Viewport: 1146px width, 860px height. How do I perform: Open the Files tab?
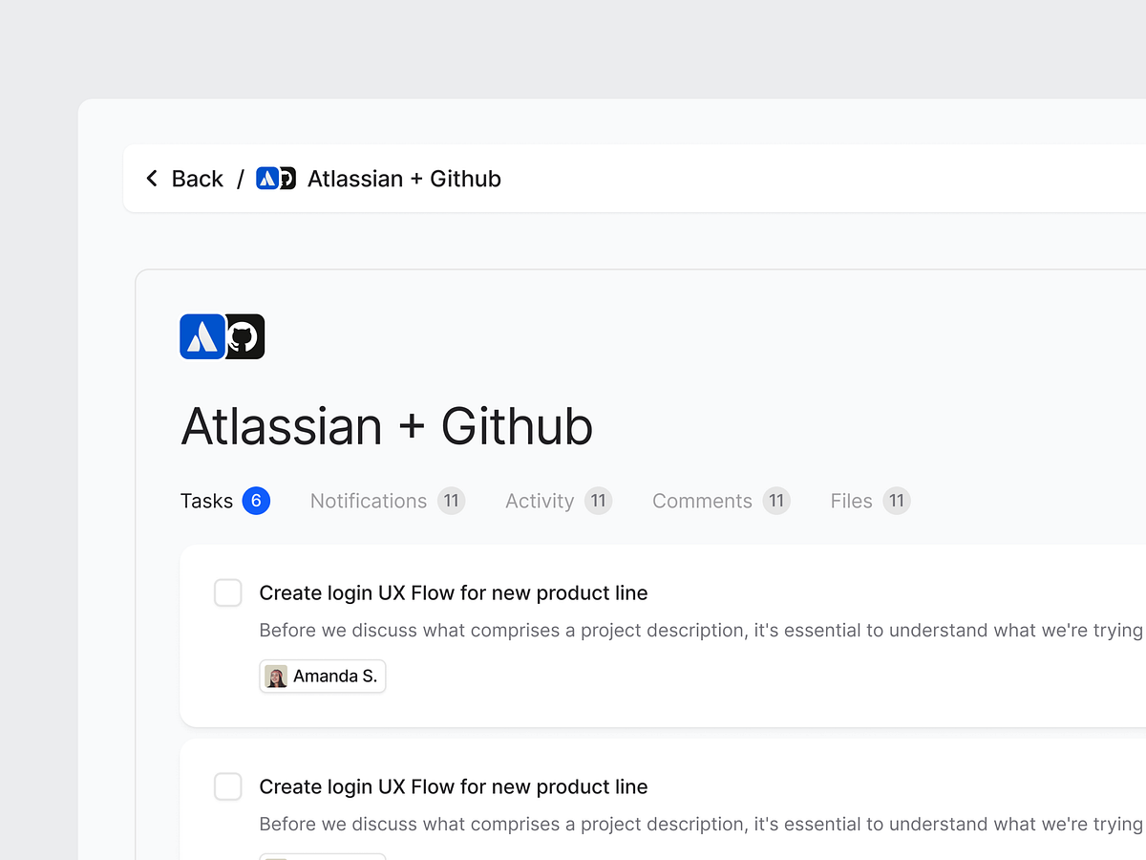pyautogui.click(x=851, y=500)
